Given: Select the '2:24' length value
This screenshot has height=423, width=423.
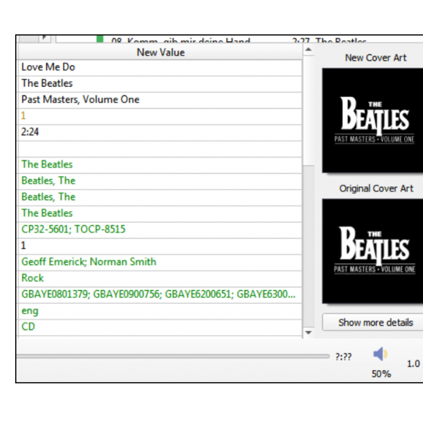Looking at the screenshot, I should (x=160, y=132).
